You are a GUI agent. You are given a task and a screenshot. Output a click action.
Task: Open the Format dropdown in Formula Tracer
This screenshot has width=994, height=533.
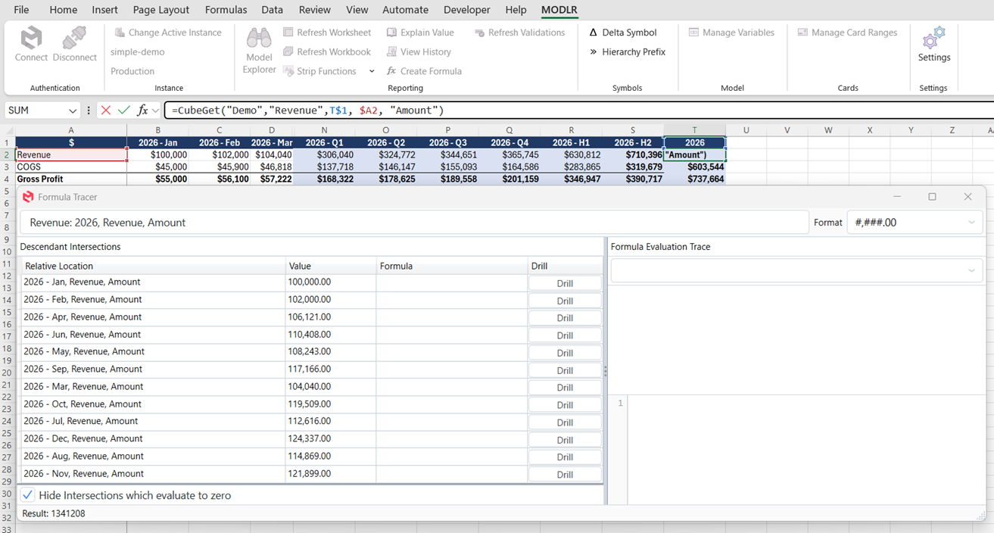(915, 222)
